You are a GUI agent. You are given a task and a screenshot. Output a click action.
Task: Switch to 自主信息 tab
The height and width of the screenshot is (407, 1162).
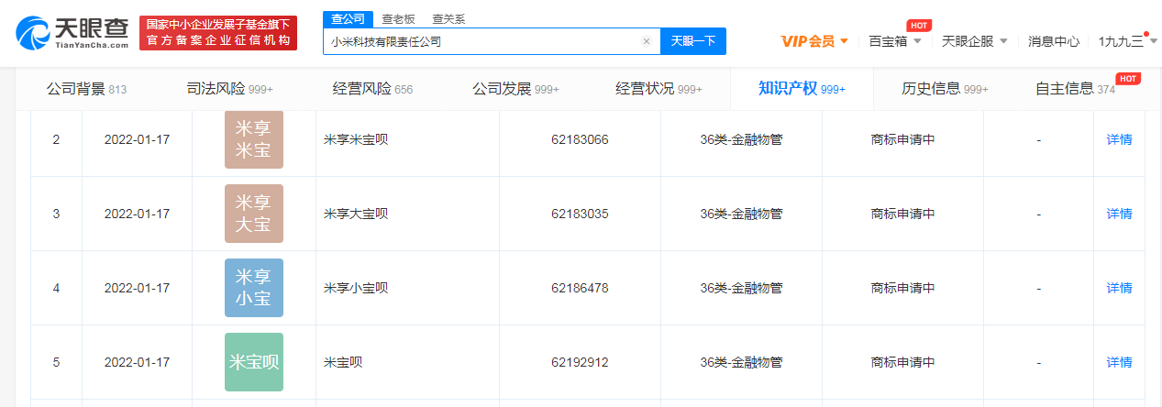pyautogui.click(x=1075, y=89)
